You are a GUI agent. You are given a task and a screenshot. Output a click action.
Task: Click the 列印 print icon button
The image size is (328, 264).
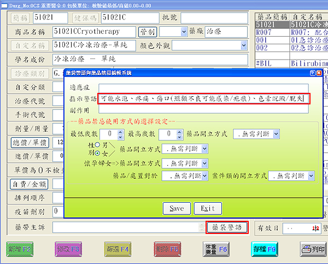tap(313, 249)
